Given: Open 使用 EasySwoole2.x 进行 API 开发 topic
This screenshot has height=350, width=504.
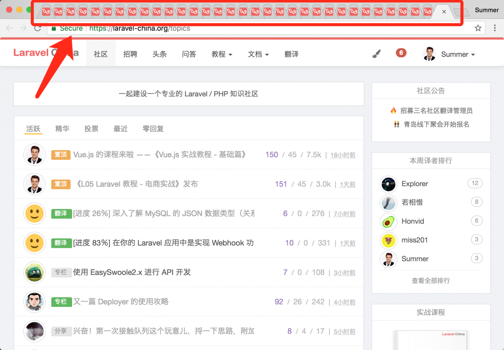Looking at the screenshot, I should [x=132, y=272].
